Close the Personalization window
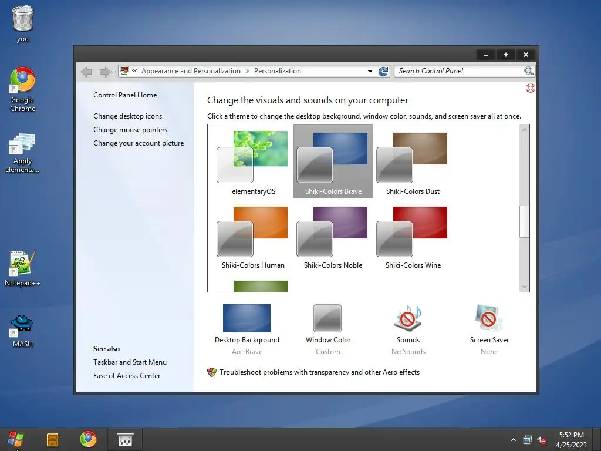Screen dimensions: 601x451 [526, 55]
